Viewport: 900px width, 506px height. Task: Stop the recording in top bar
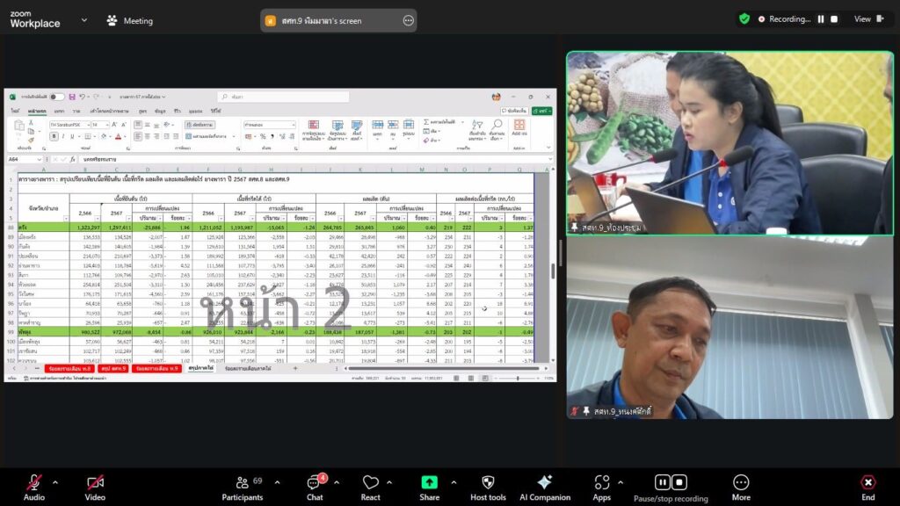click(836, 18)
